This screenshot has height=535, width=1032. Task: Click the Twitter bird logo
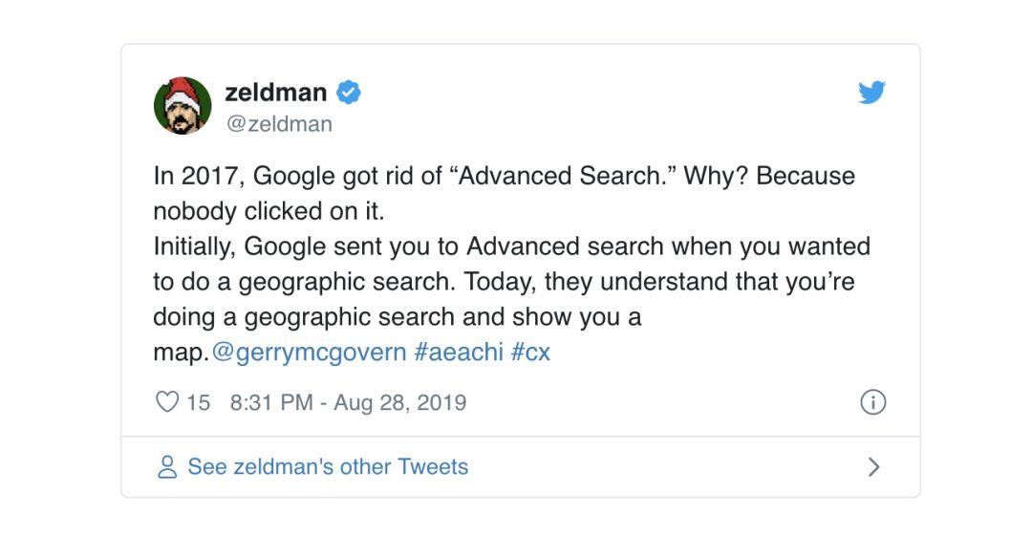[872, 92]
